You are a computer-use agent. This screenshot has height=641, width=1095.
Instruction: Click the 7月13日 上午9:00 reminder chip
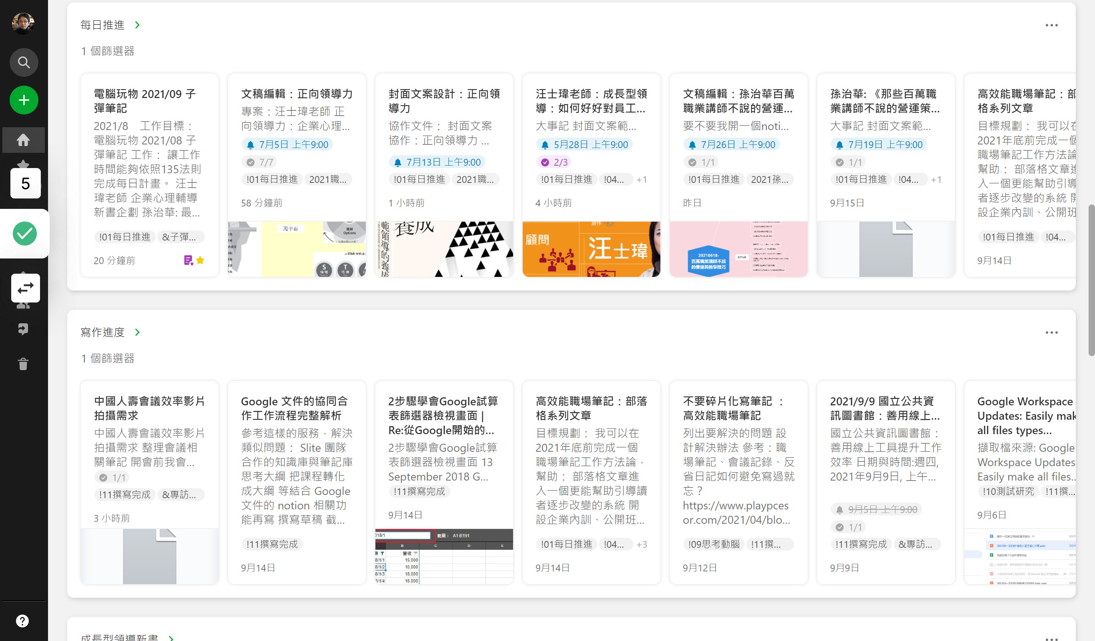[x=437, y=162]
